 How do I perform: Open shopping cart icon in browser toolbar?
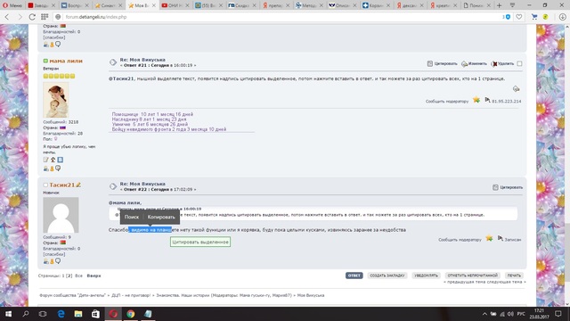coord(534,17)
